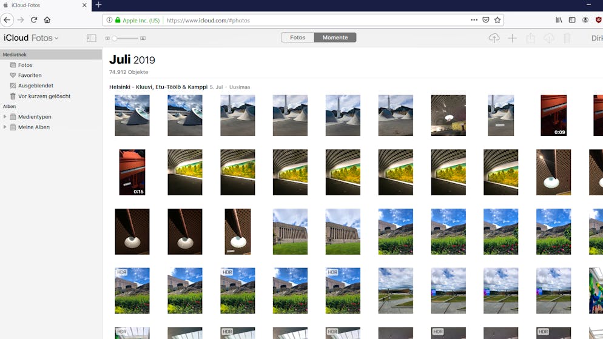The image size is (603, 339).
Task: Show site information icon in address bar
Action: click(109, 21)
